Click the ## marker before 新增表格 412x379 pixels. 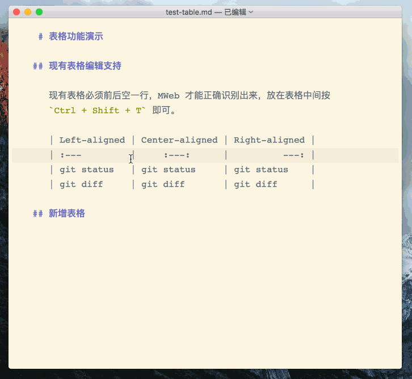pyautogui.click(x=38, y=213)
